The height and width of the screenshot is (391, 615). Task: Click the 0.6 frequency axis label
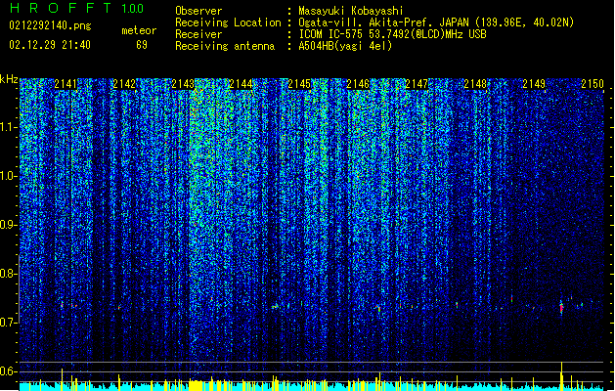tap(9, 371)
